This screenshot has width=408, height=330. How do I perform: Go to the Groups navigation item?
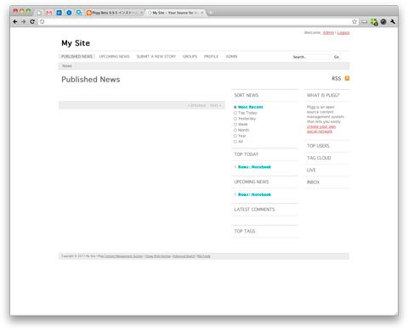coord(190,57)
